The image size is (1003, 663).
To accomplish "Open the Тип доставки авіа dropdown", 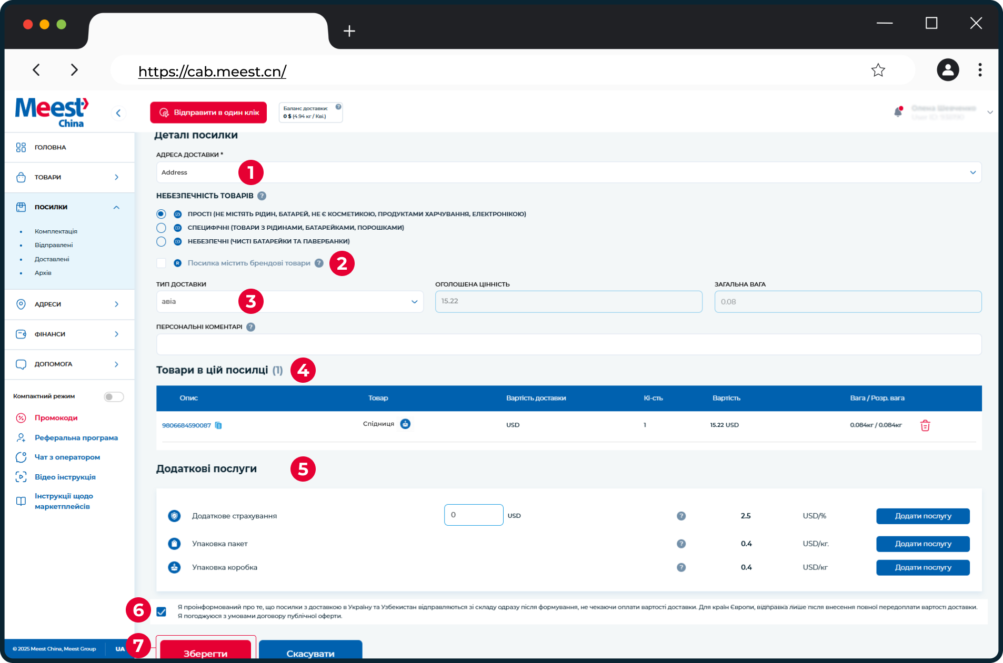I will click(290, 302).
